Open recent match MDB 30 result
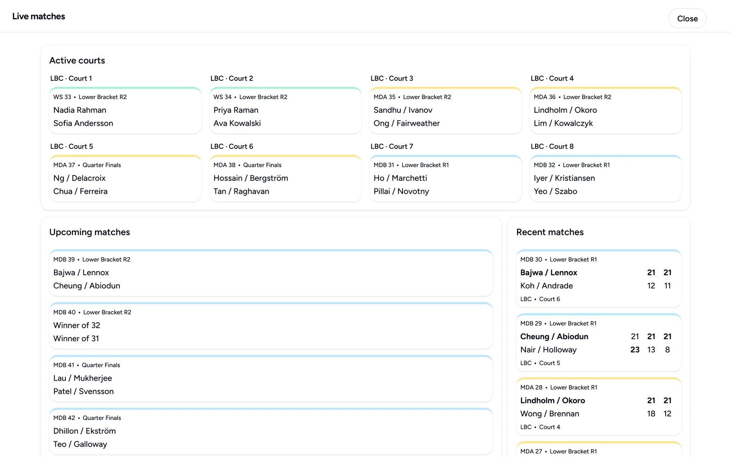The image size is (731, 457). pyautogui.click(x=599, y=278)
